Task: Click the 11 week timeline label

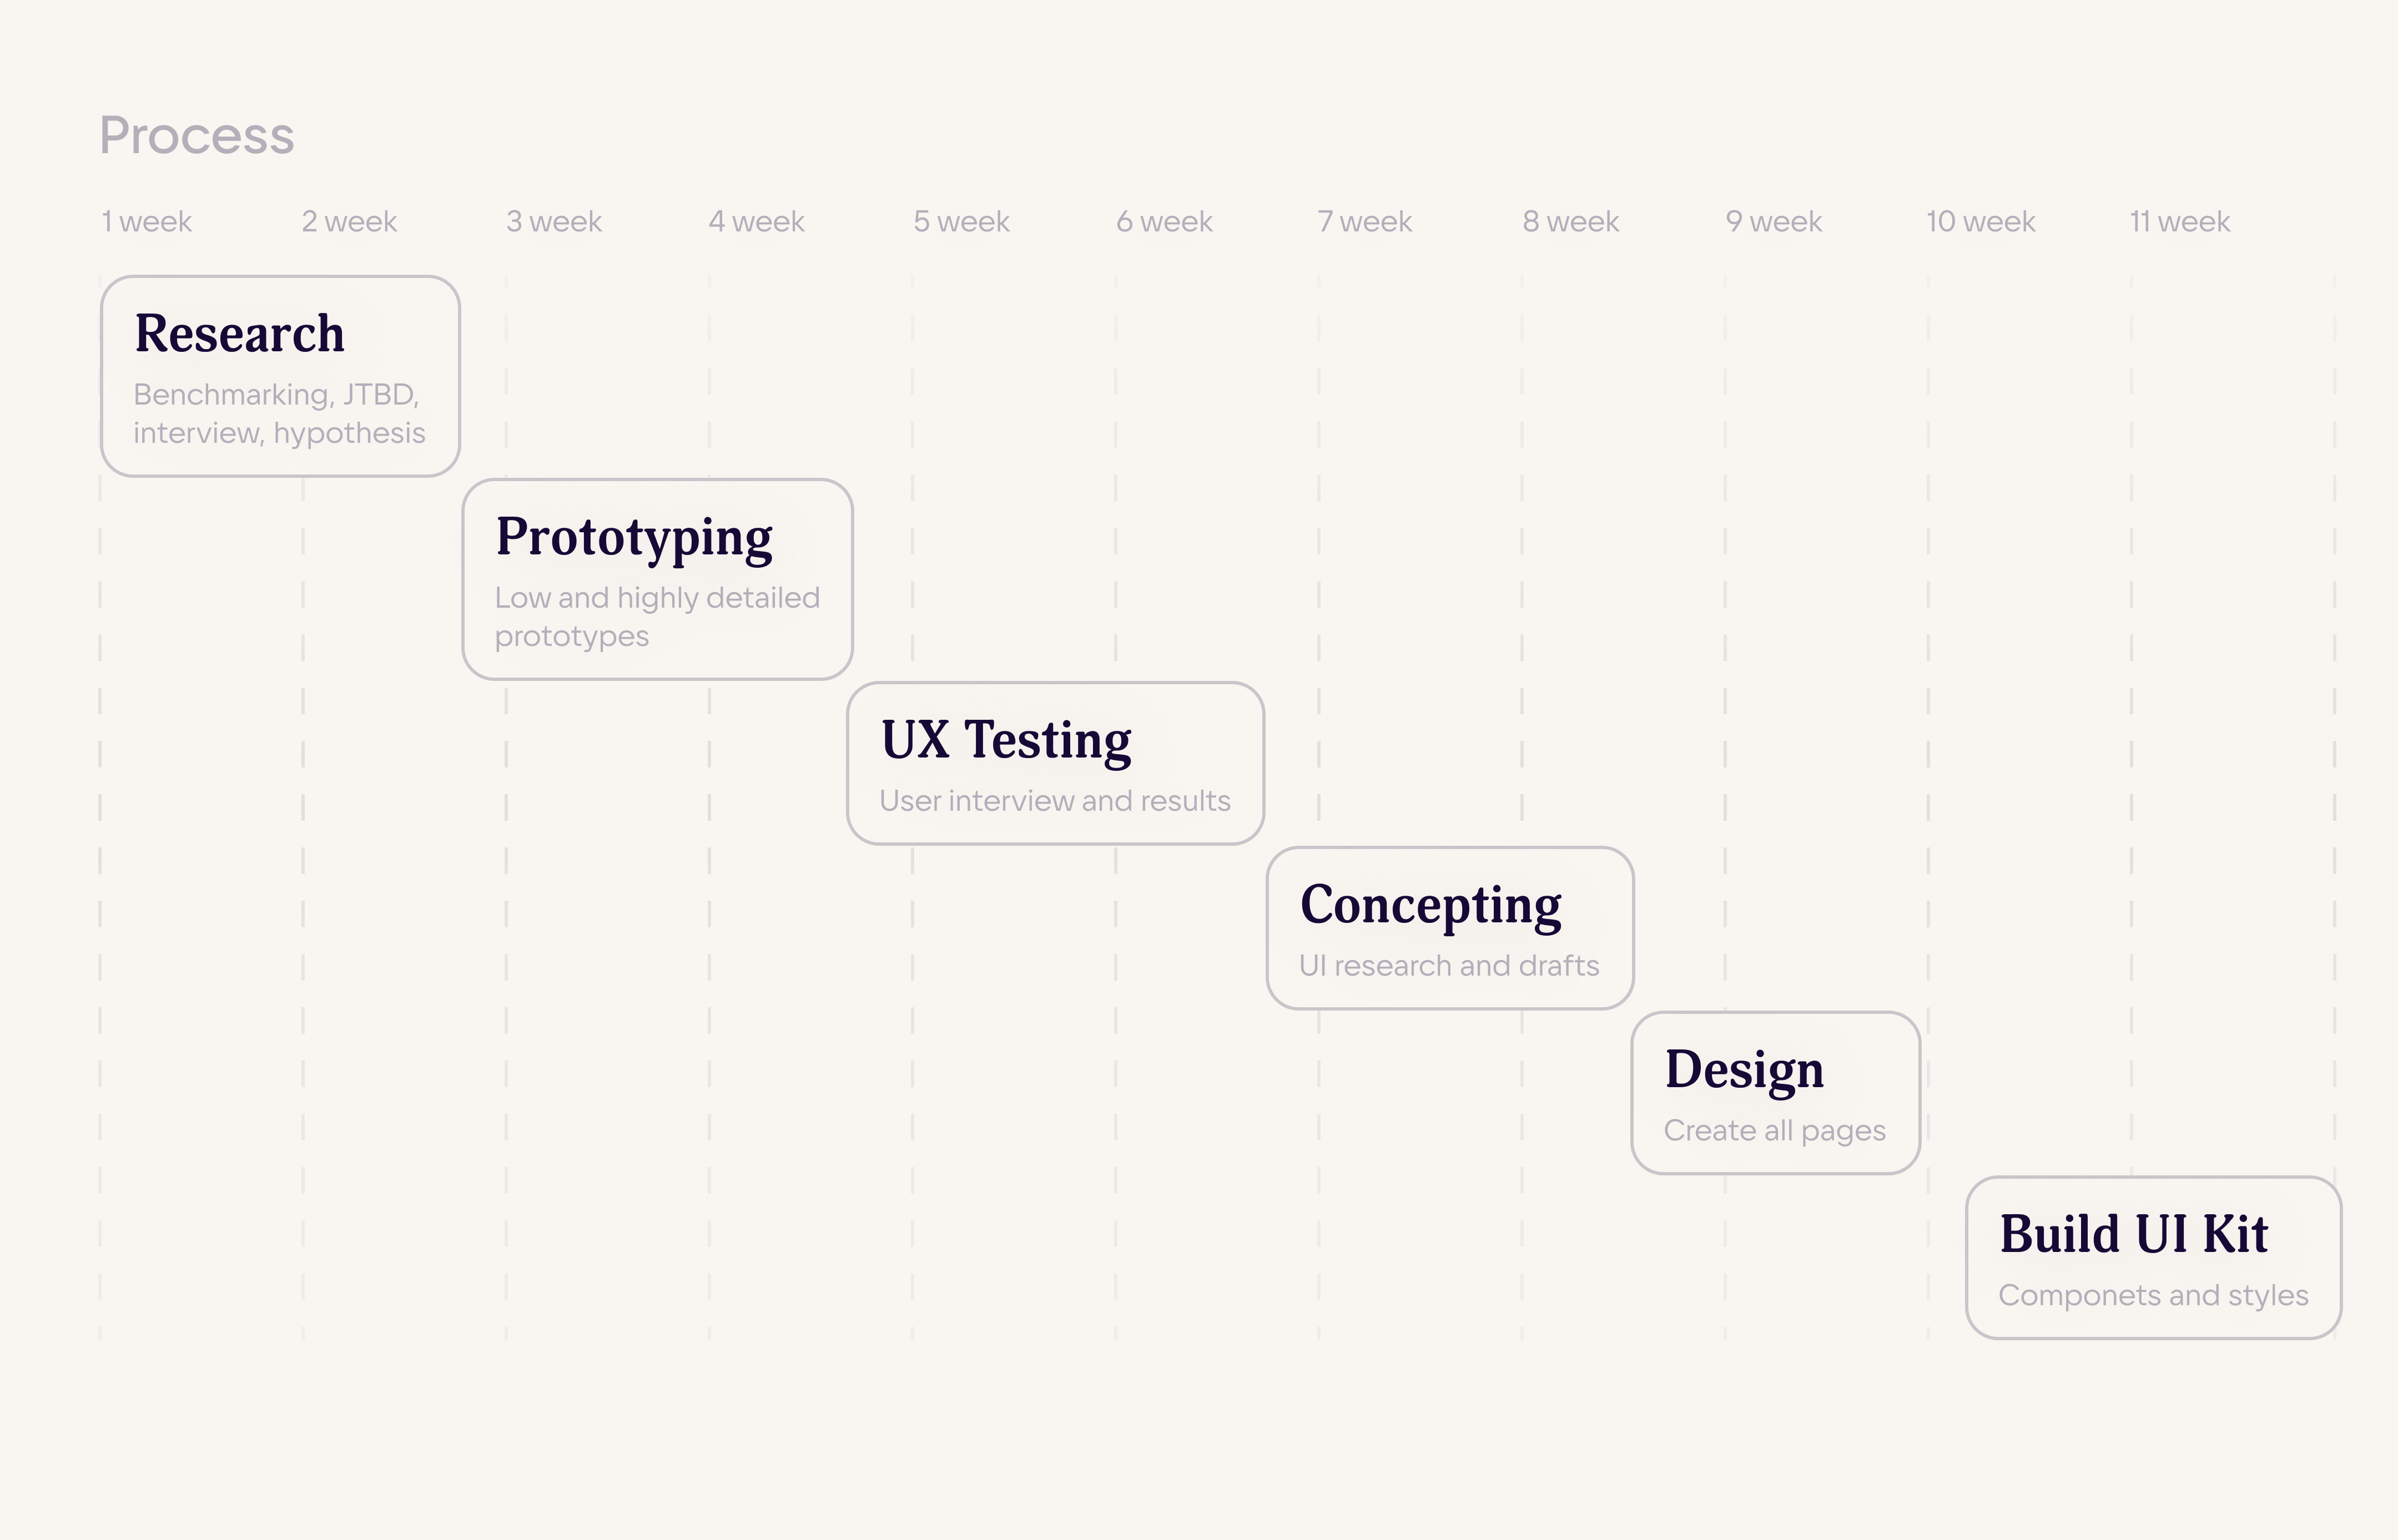Action: point(2180,221)
